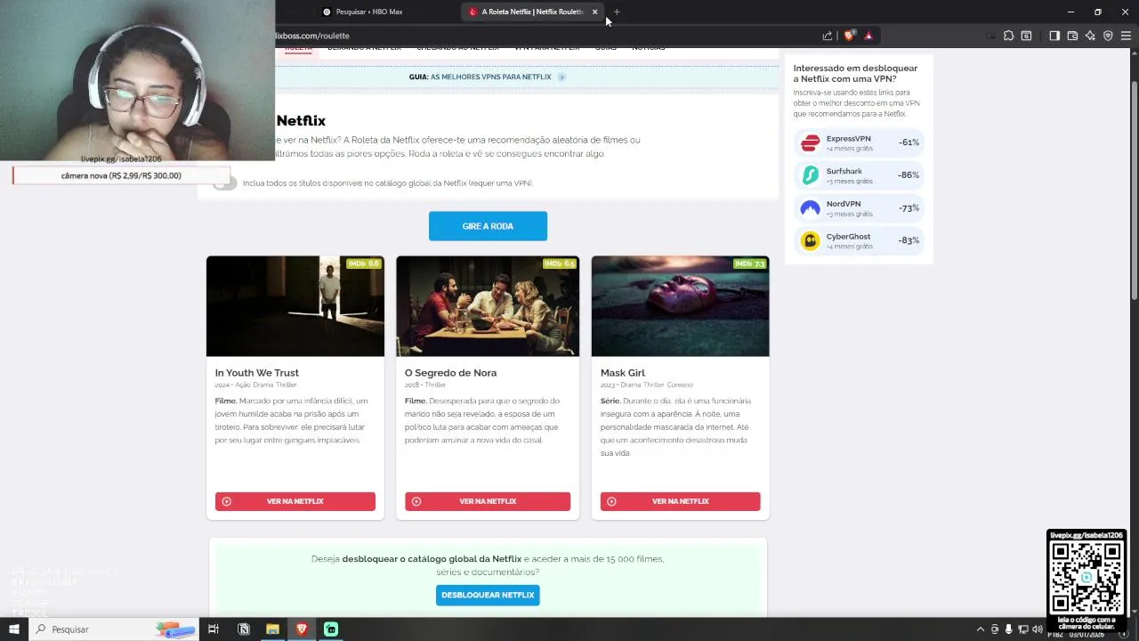Click the DESBLOQUEAR NETFLIX button

pyautogui.click(x=488, y=595)
